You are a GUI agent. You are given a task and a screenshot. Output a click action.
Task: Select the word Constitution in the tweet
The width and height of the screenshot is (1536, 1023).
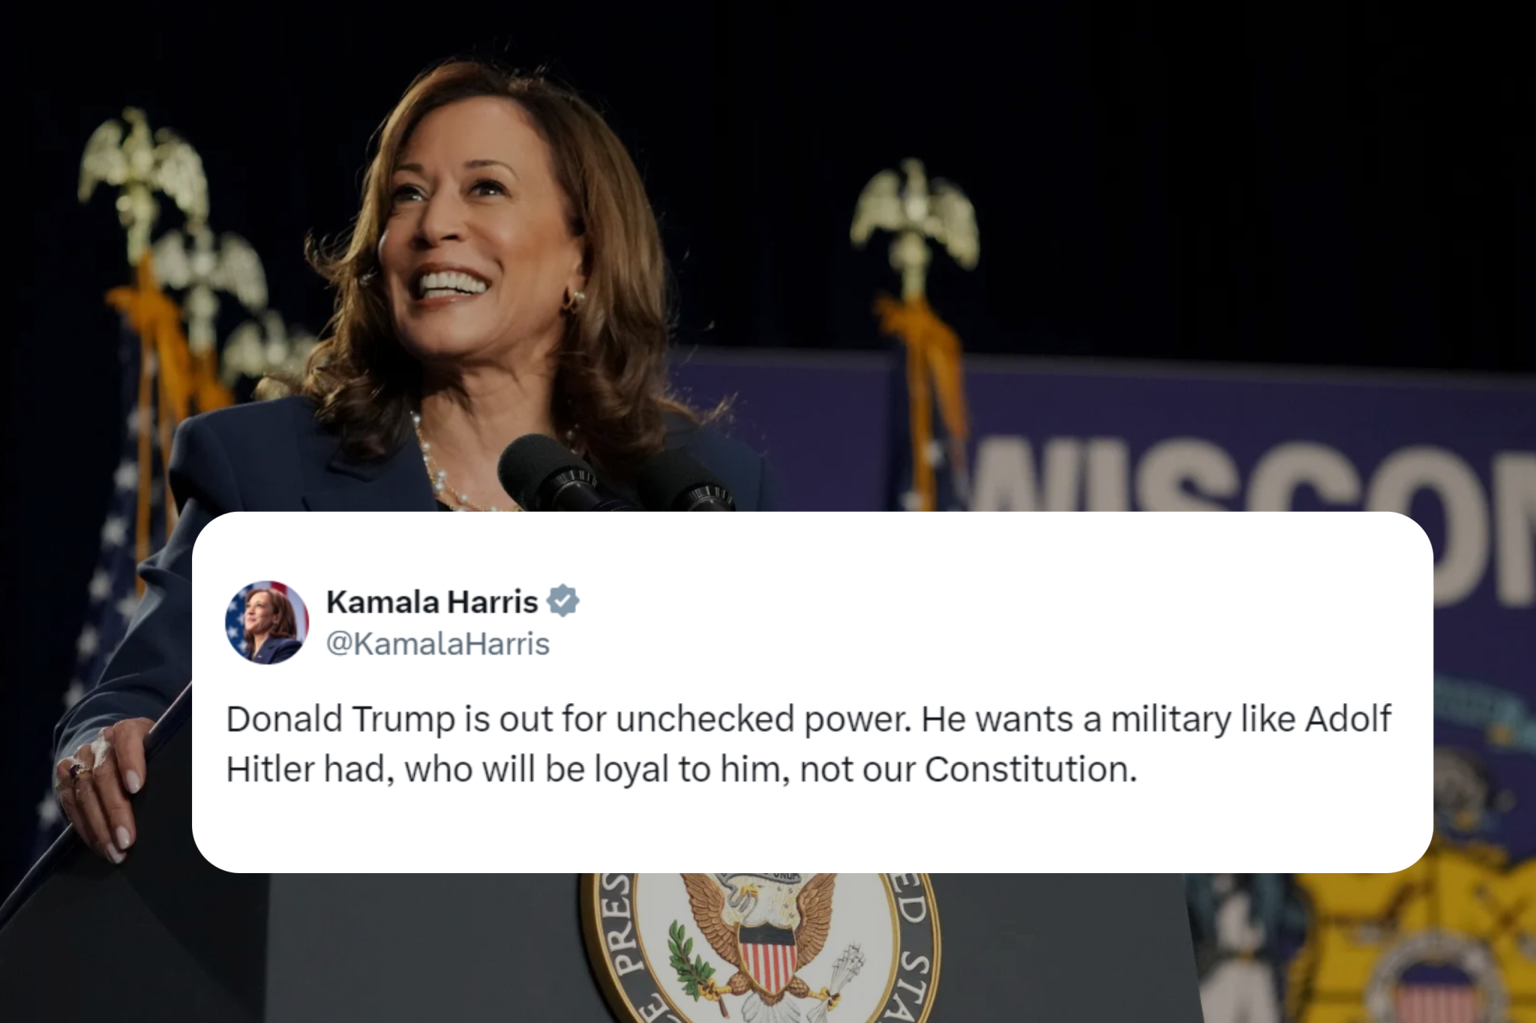[x=1030, y=770]
